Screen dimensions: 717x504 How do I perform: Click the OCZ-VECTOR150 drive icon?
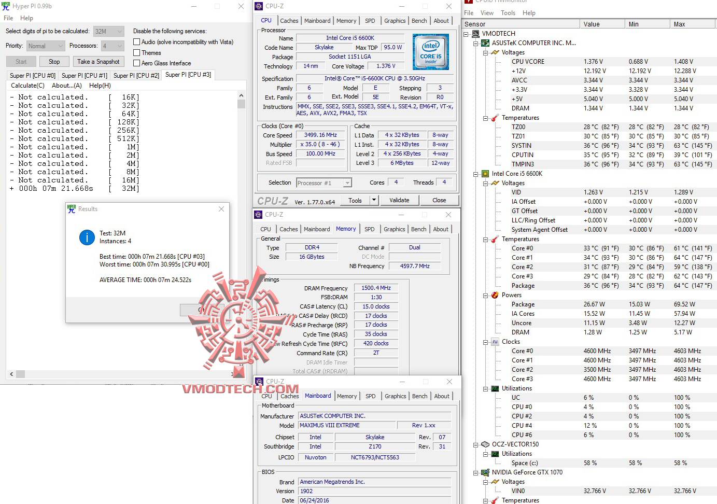484,444
